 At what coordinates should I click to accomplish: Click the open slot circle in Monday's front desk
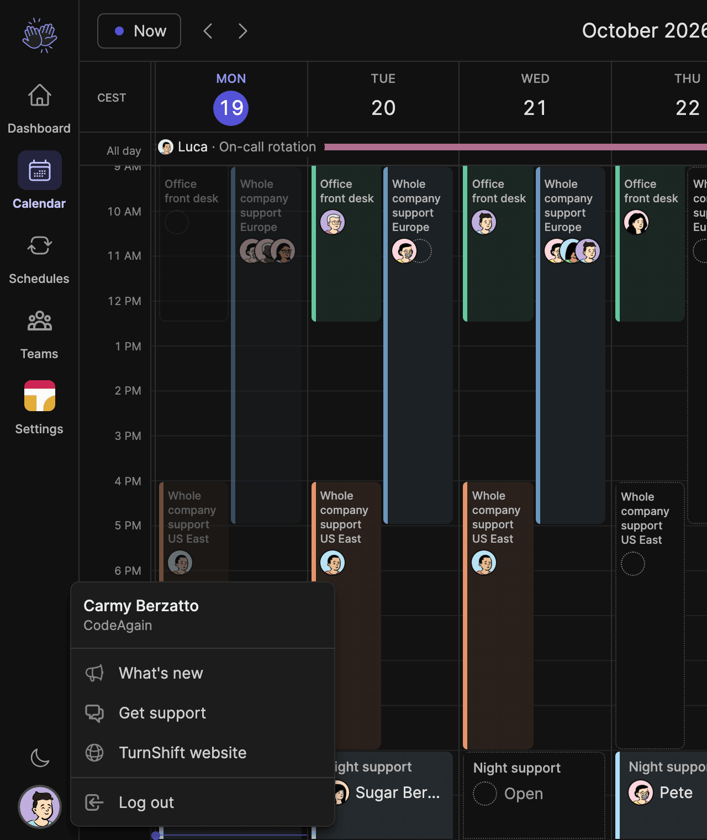pos(177,222)
